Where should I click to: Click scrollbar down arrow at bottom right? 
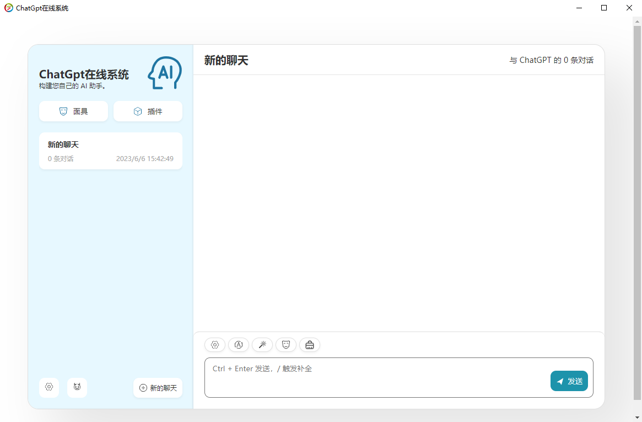638,418
